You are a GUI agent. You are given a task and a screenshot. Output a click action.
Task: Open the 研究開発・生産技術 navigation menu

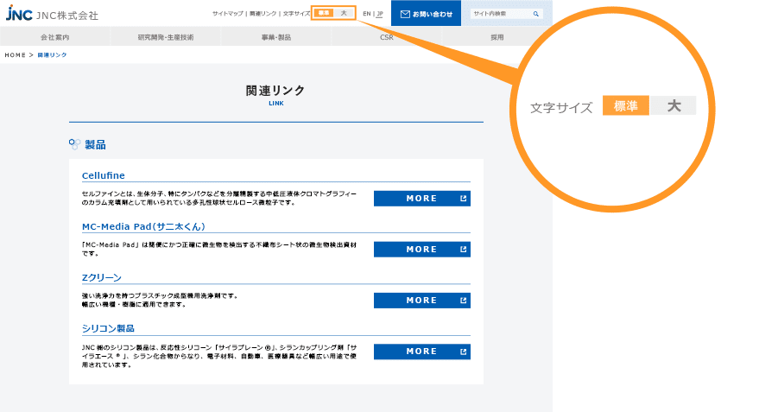(x=166, y=37)
